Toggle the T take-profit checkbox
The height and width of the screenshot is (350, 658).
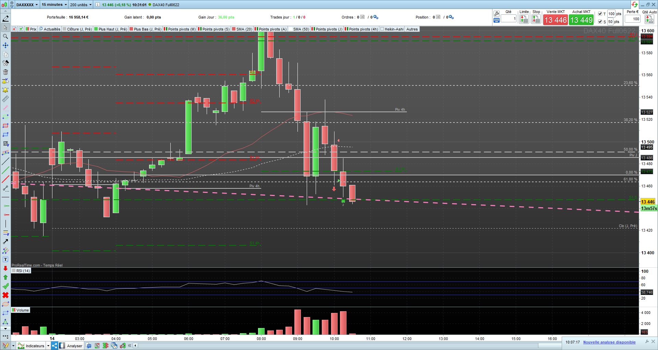[600, 14]
